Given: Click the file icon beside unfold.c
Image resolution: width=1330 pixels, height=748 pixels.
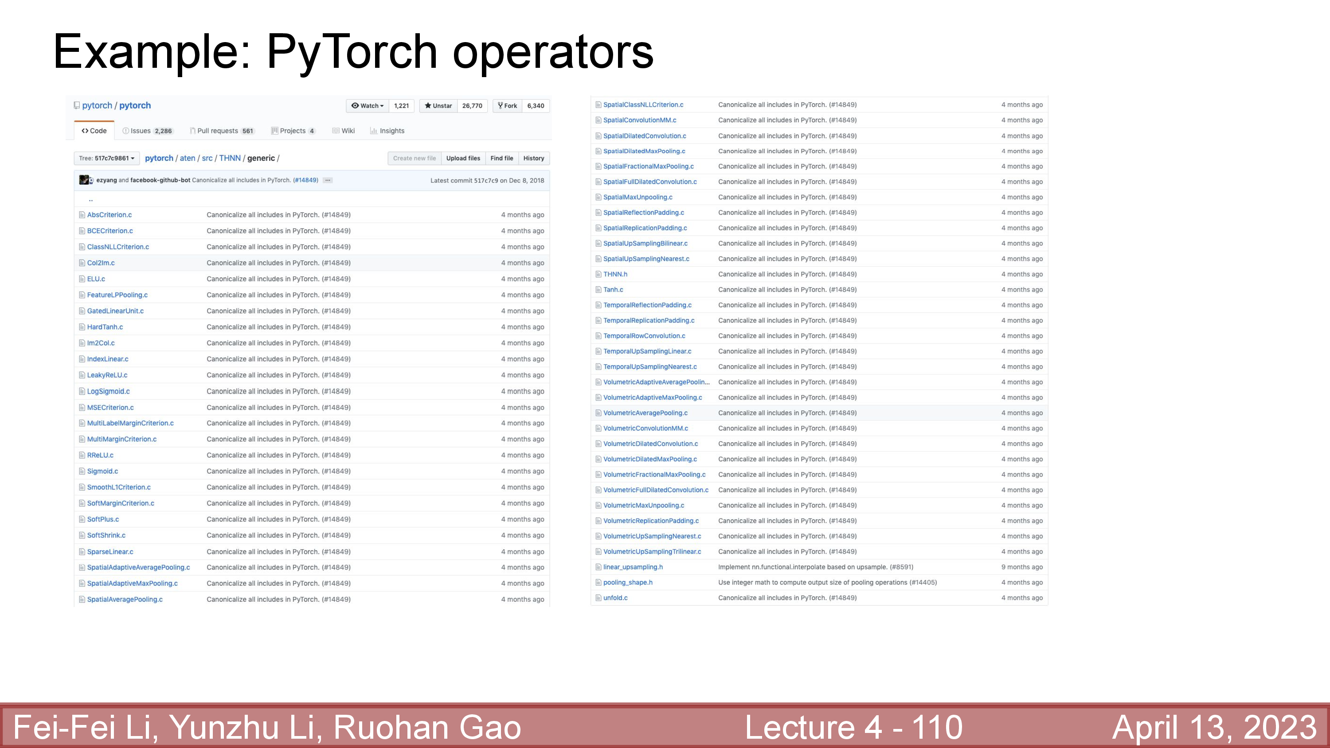Looking at the screenshot, I should pos(598,598).
